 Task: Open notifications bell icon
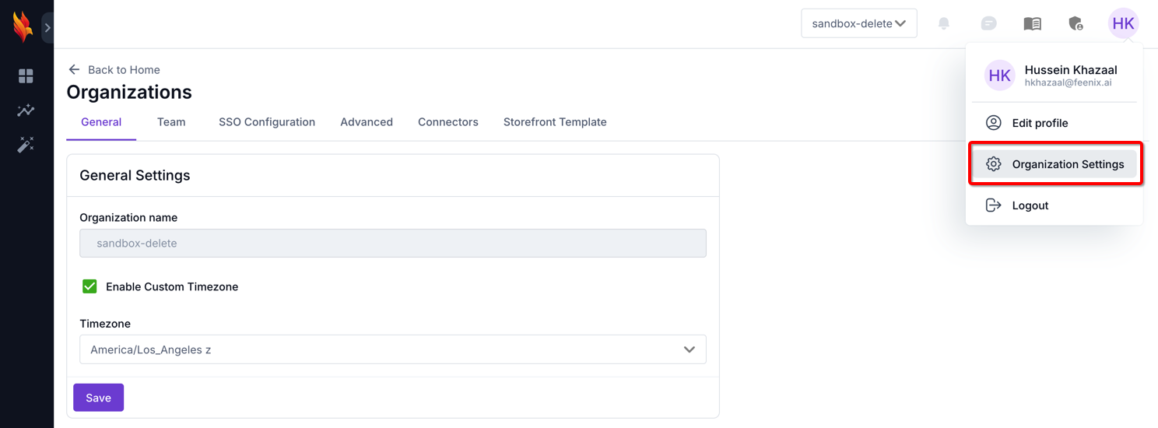click(944, 23)
